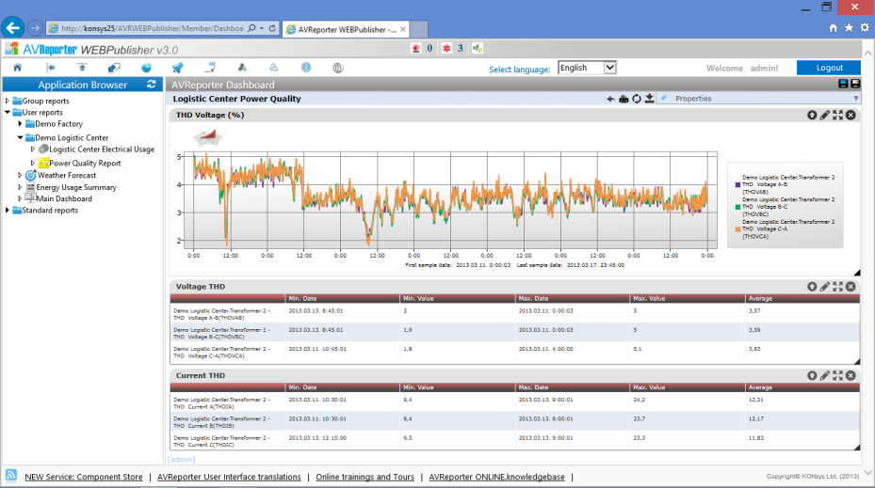The width and height of the screenshot is (875, 488).
Task: Go back using dashboard arrow icon
Action: click(610, 99)
